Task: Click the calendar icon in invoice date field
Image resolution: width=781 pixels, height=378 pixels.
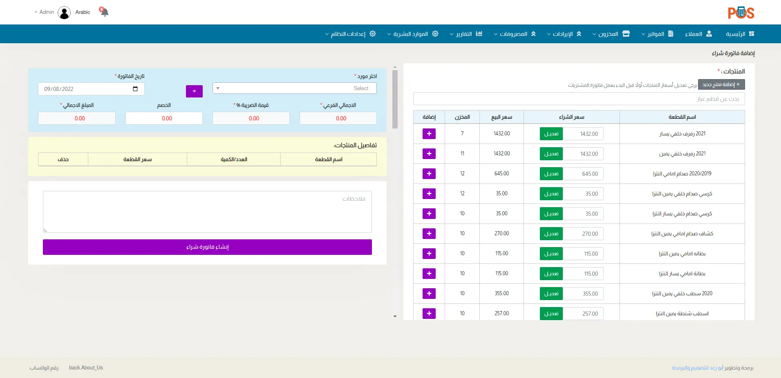Action: tap(135, 89)
